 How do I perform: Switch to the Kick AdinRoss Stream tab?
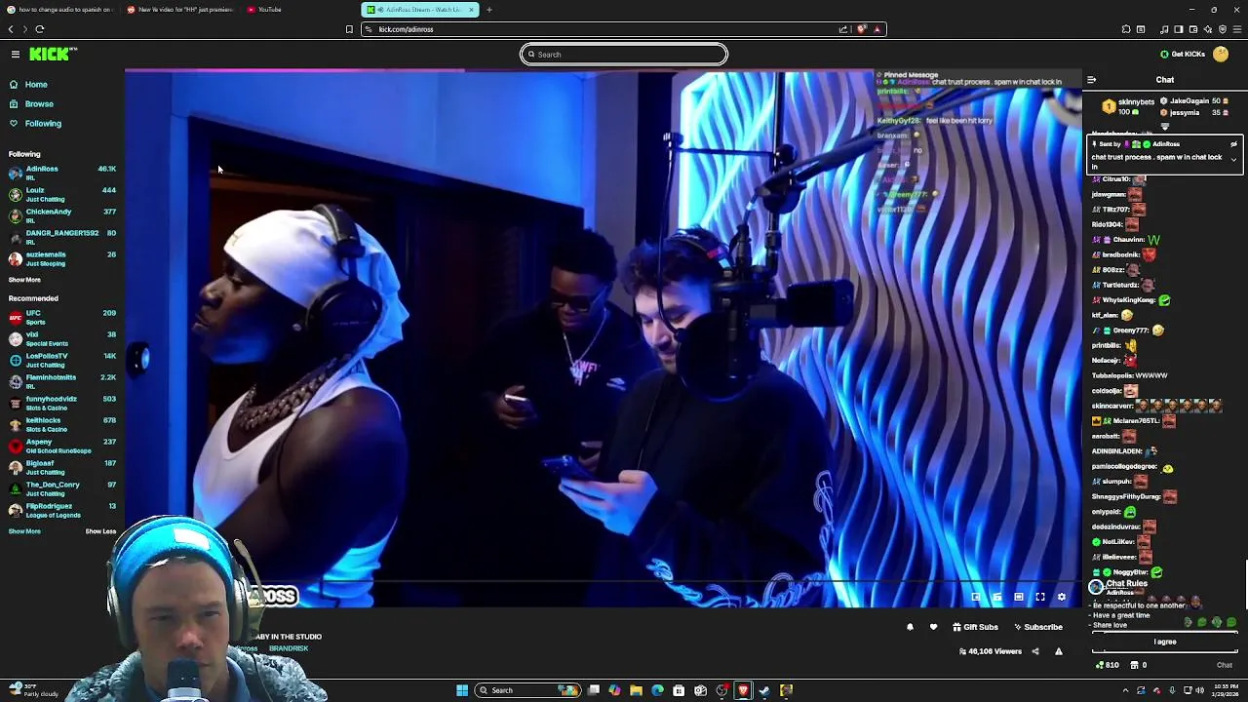420,10
